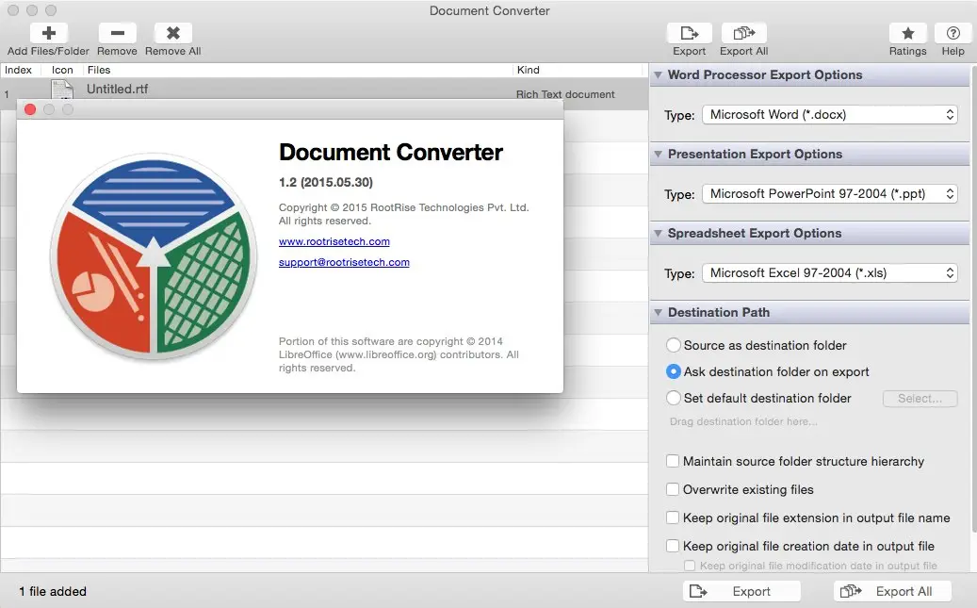The width and height of the screenshot is (977, 608).
Task: Collapse Spreadsheet Export Options section
Action: pos(658,233)
